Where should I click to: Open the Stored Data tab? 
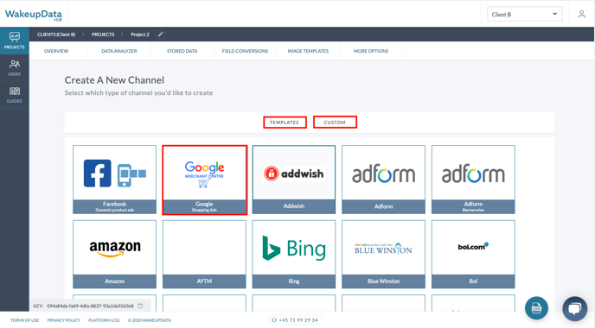pyautogui.click(x=182, y=51)
